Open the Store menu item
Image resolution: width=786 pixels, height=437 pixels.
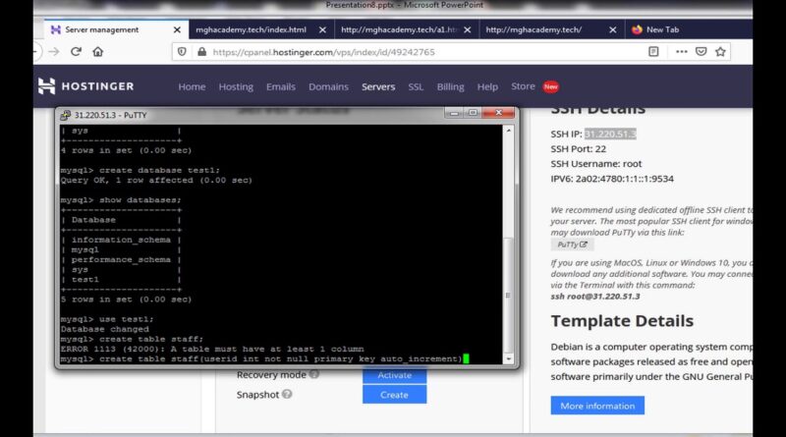click(x=523, y=86)
